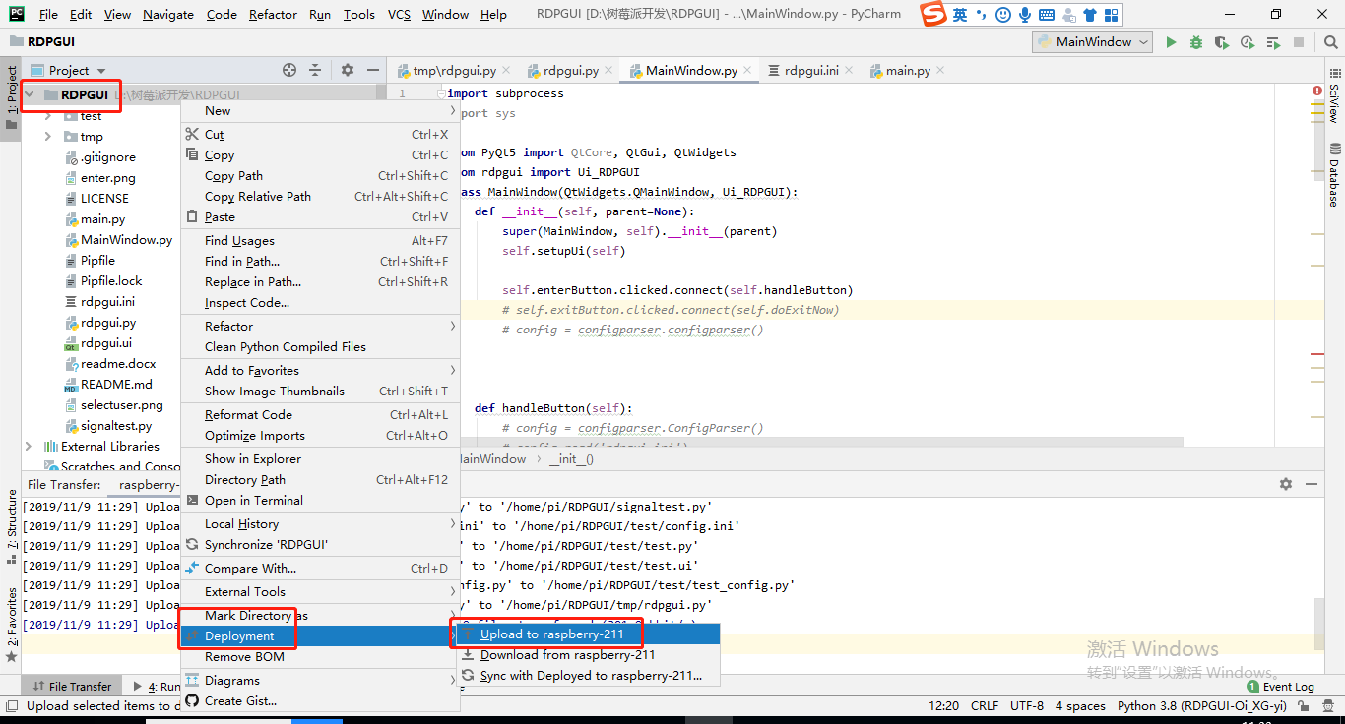
Task: Hide the File Transfer panel
Action: 1312,484
